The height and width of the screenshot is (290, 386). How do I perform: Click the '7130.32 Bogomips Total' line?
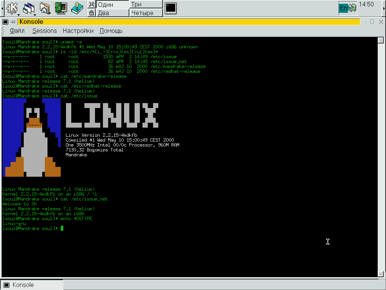(x=94, y=150)
